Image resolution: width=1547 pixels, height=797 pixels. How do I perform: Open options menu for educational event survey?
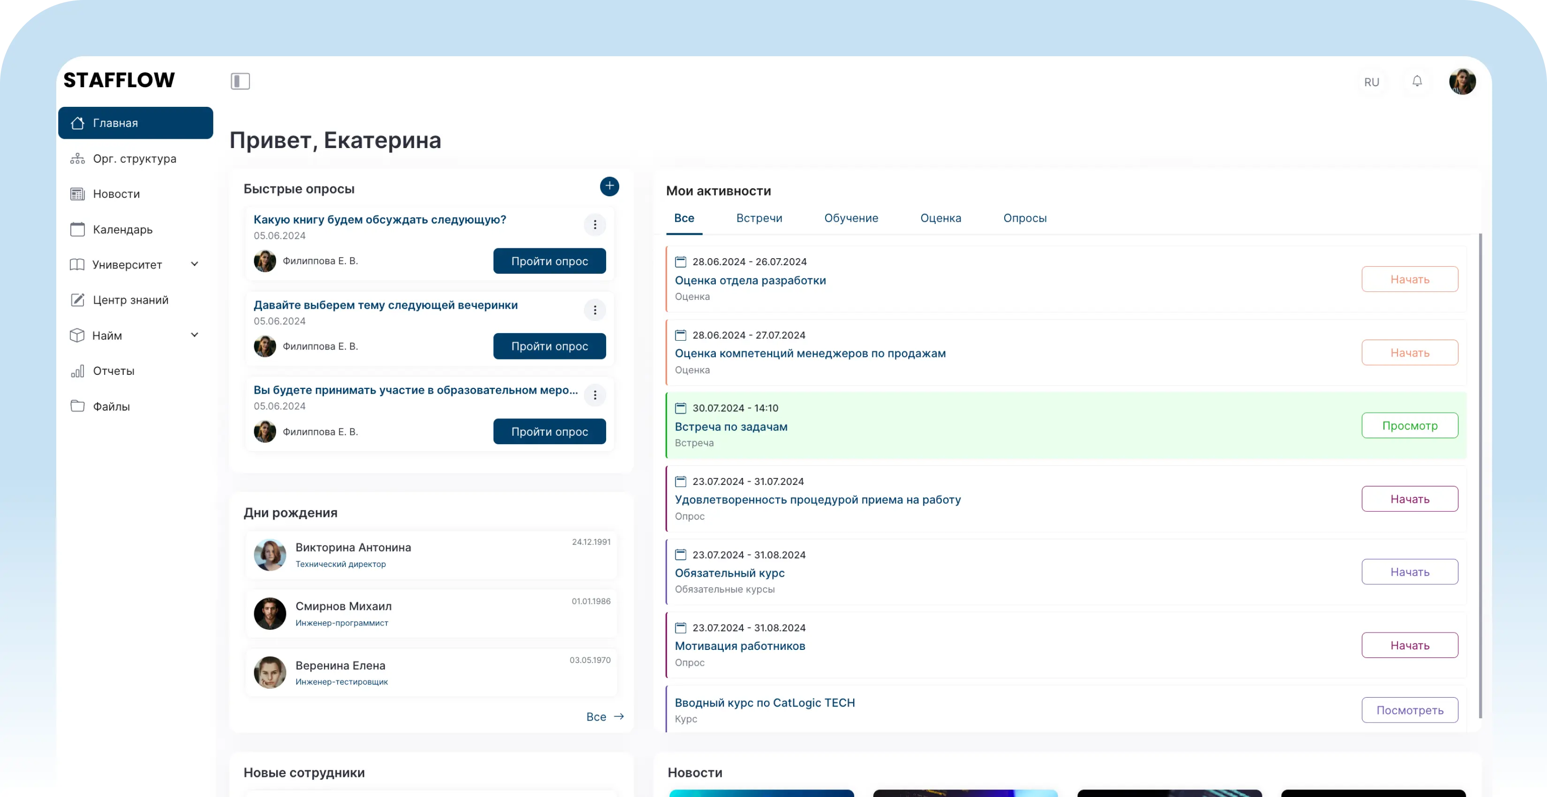[594, 395]
